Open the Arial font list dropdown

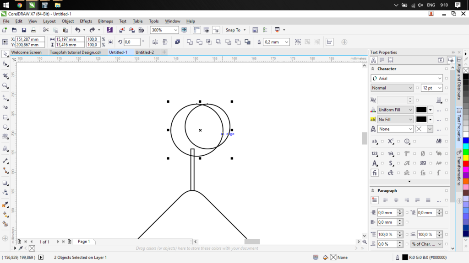tap(439, 79)
